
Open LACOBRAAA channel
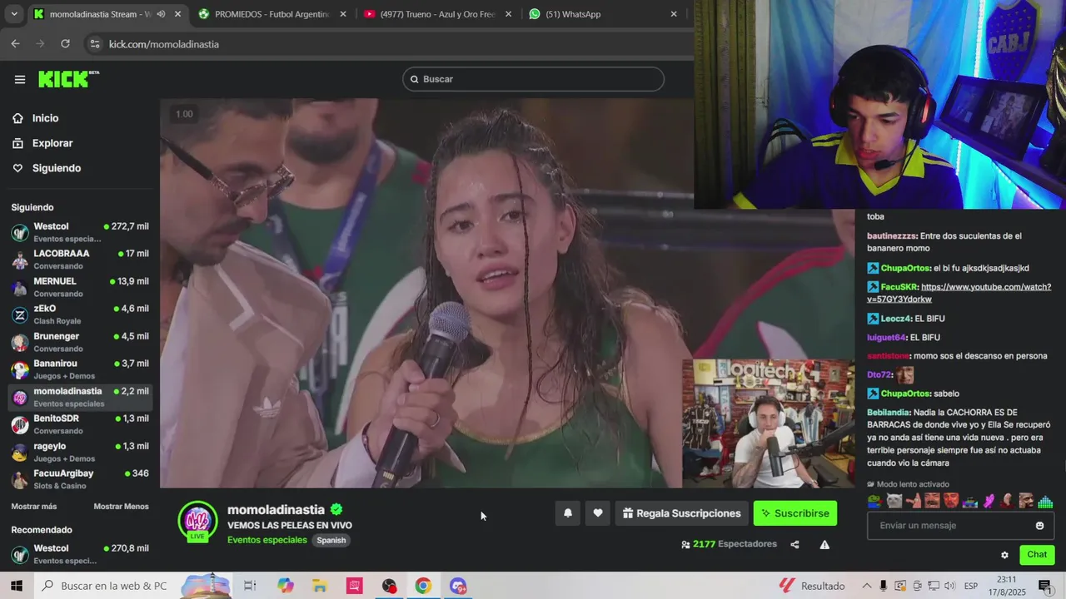tap(80, 260)
